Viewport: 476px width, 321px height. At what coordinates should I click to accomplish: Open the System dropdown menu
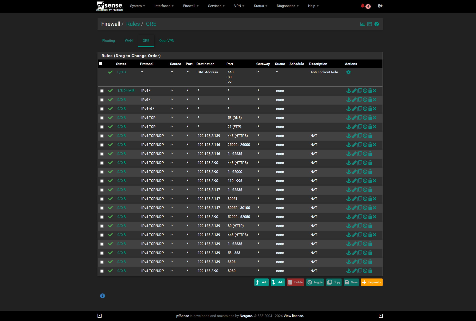137,6
